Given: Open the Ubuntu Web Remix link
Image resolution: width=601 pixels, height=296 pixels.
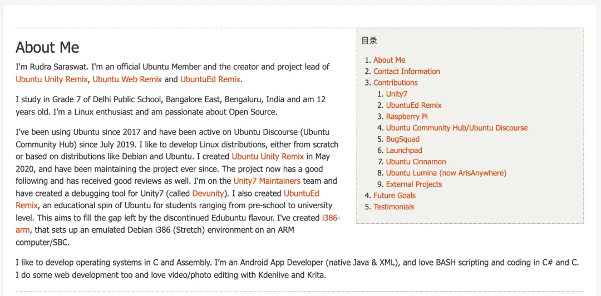Looking at the screenshot, I should click(127, 79).
